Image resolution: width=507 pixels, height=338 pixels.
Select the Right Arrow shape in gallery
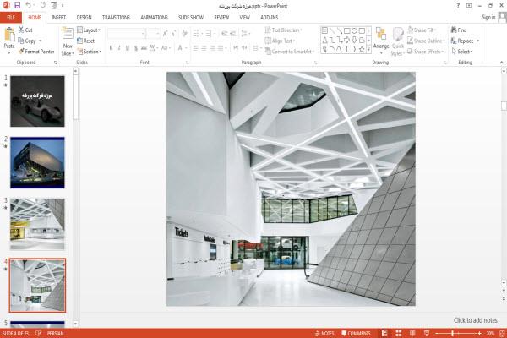pos(347,40)
